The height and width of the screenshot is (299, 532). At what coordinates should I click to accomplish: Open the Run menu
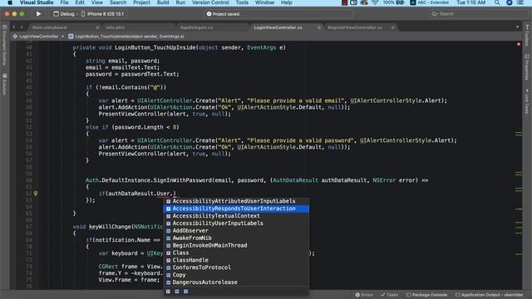point(180,2)
